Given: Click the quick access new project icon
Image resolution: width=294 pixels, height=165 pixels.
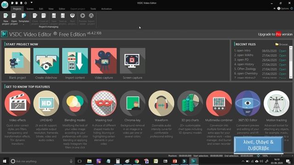Looking at the screenshot, I should (12, 3).
